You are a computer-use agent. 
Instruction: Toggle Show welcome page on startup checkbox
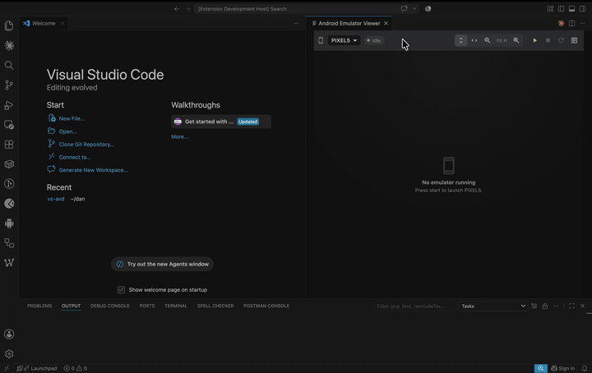121,290
